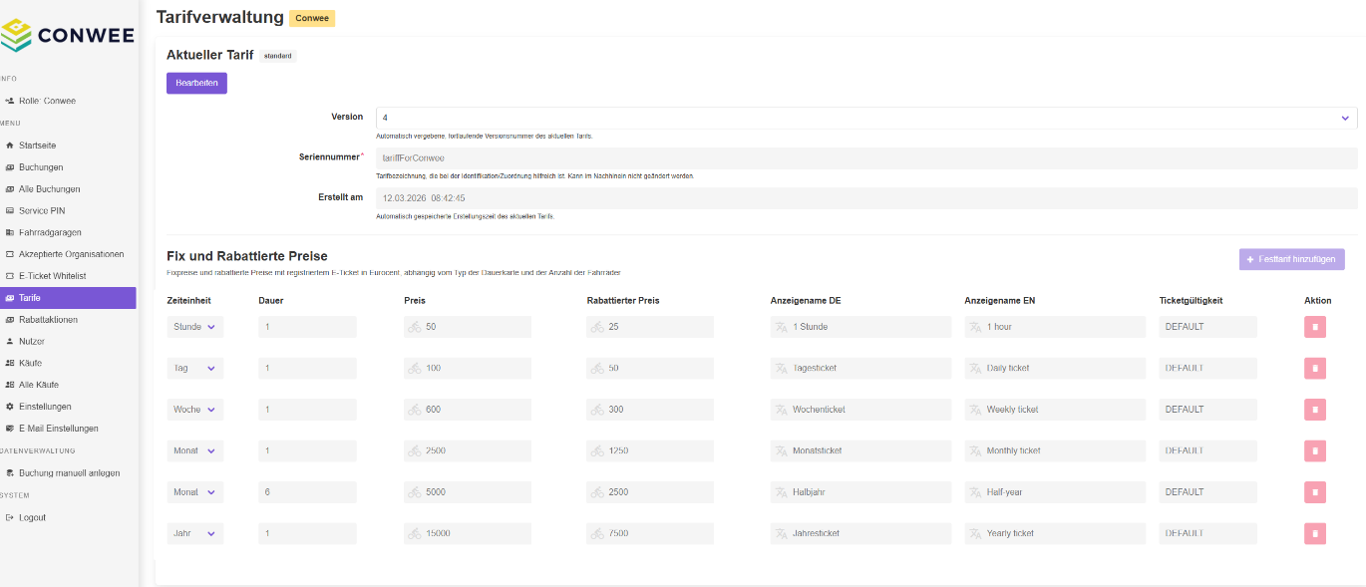
Task: Click the yellow Conwee badge
Action: pos(312,18)
